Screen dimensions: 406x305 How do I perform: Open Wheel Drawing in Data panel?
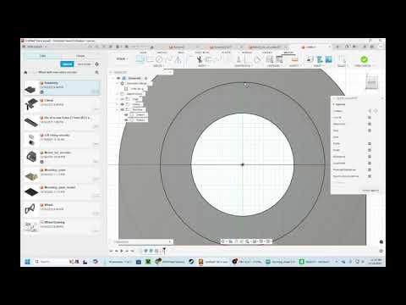pyautogui.click(x=62, y=227)
